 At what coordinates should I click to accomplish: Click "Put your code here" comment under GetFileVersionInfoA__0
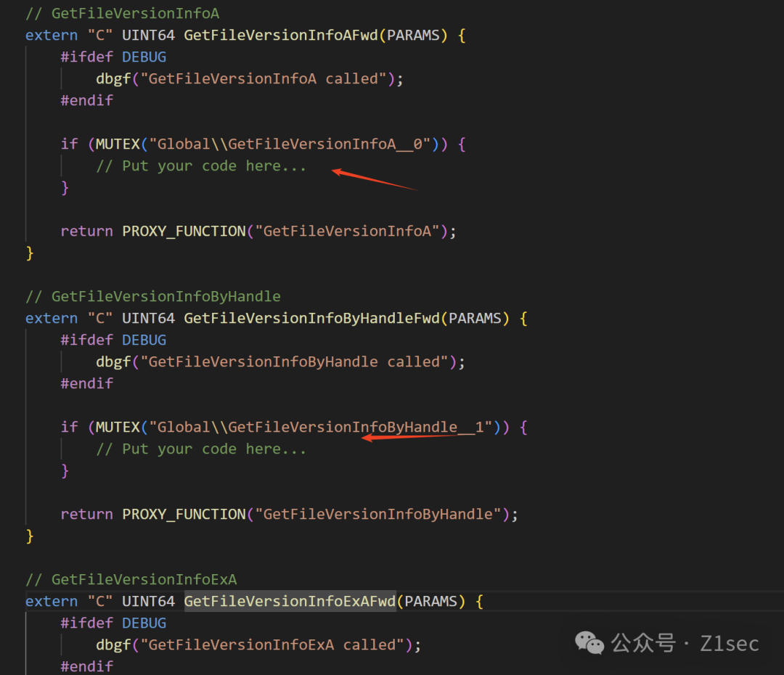[x=201, y=166]
